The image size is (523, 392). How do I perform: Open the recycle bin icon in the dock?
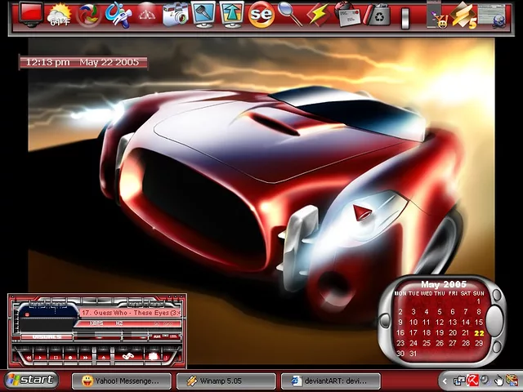[378, 15]
